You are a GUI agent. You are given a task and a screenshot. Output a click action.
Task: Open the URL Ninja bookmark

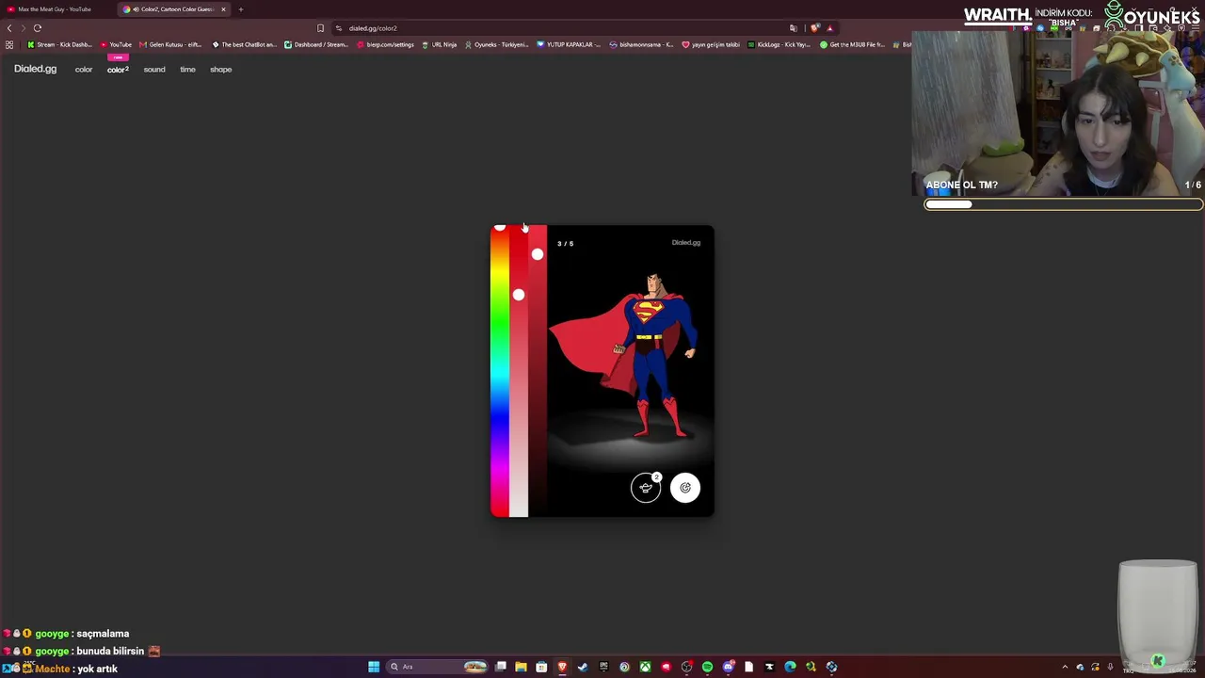[x=440, y=44]
